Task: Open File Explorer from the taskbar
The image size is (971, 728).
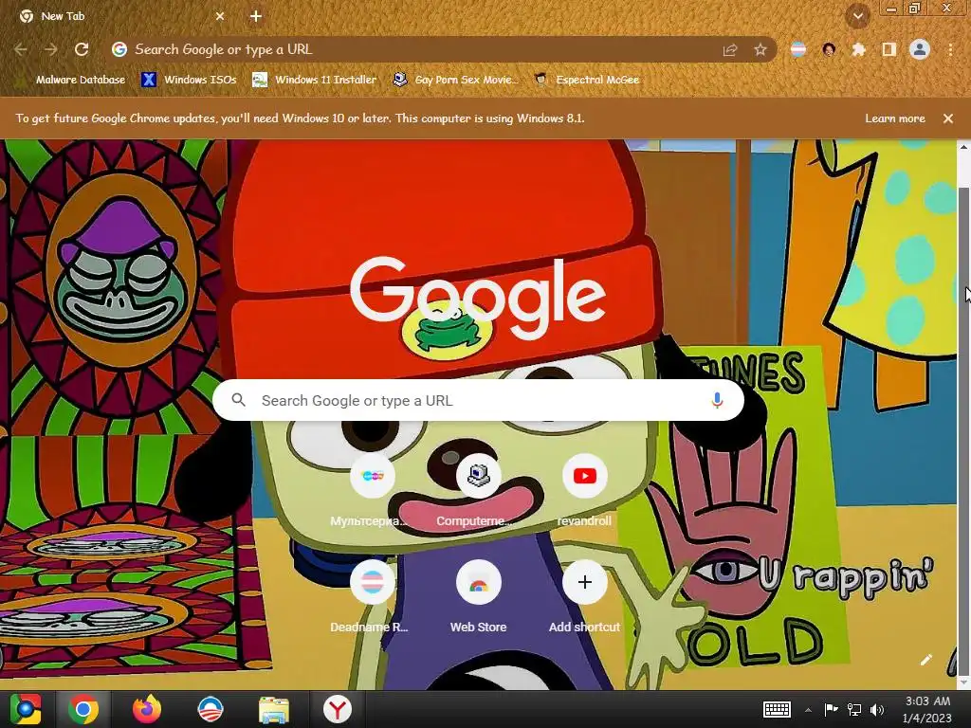Action: (273, 709)
